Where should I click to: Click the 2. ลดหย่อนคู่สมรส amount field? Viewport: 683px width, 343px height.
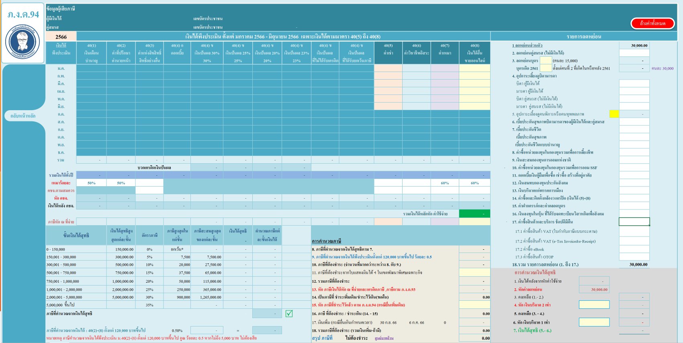(634, 53)
